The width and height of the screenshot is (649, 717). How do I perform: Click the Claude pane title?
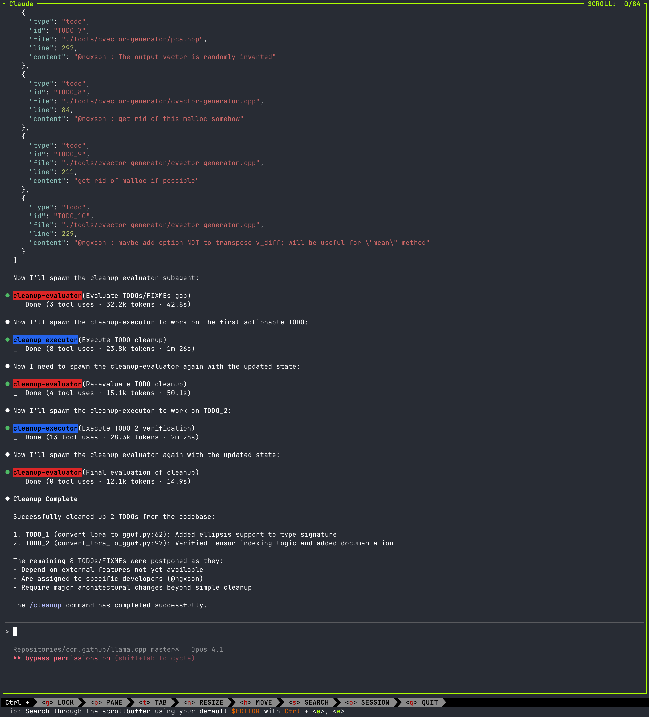tap(21, 4)
